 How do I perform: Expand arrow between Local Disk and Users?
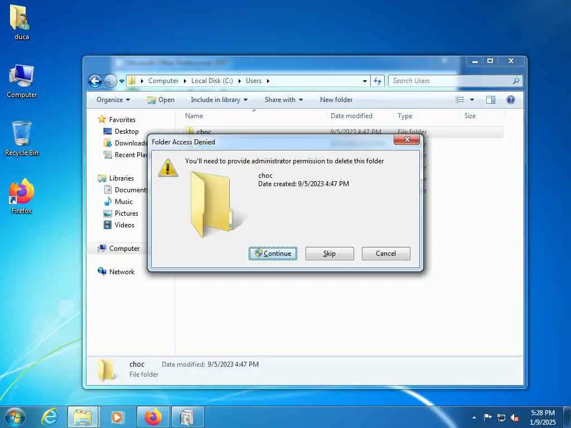(x=240, y=81)
